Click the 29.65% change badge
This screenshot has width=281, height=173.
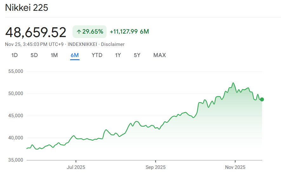point(90,31)
